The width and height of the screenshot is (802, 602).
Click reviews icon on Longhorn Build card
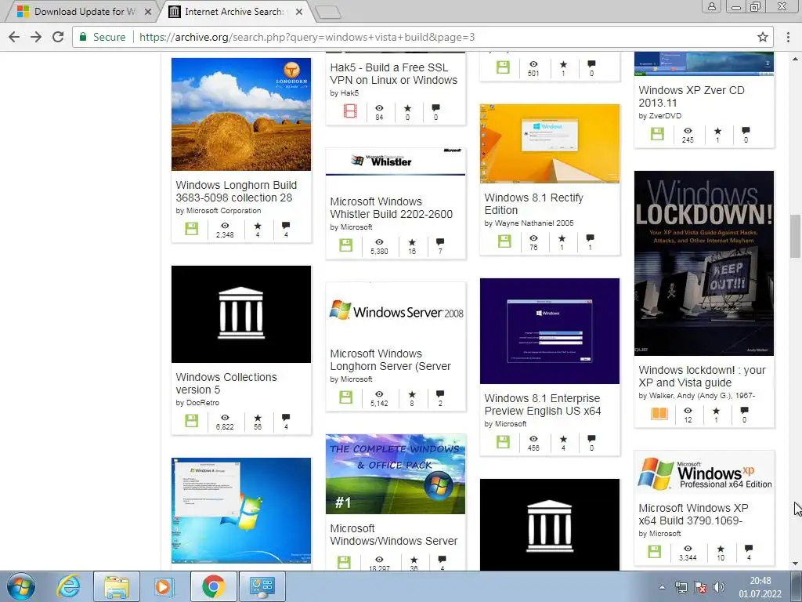coord(286,225)
